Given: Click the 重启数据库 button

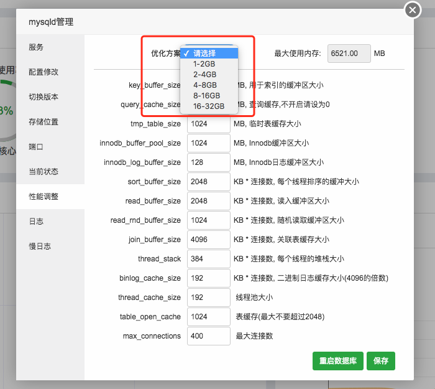Looking at the screenshot, I should pos(337,361).
